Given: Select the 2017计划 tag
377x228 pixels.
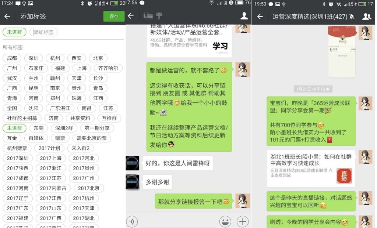Looking at the screenshot, I should point(49,148).
